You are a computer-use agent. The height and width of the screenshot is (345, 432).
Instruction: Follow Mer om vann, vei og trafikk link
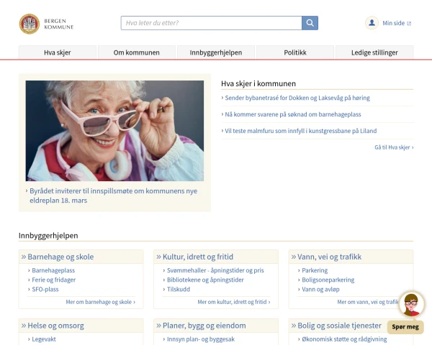point(368,302)
